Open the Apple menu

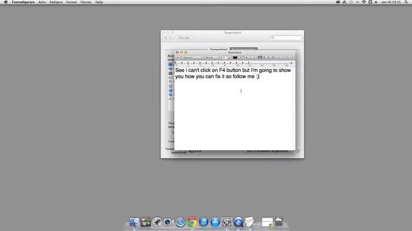(6, 2)
